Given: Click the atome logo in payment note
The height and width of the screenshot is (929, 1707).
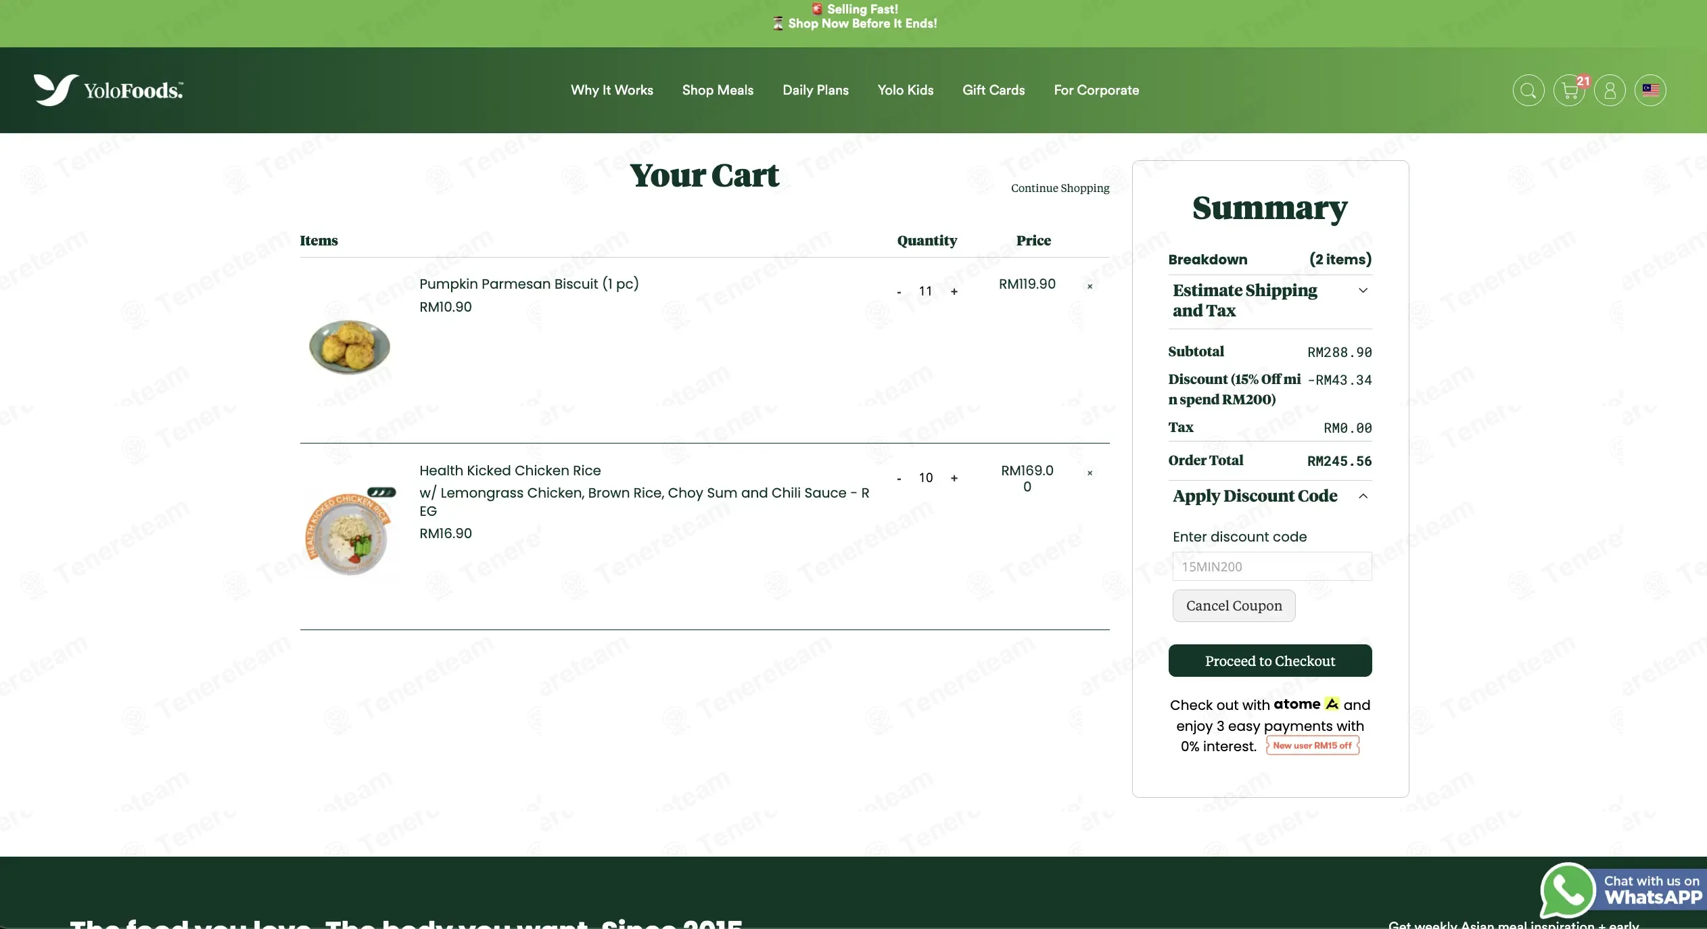Looking at the screenshot, I should point(1305,704).
